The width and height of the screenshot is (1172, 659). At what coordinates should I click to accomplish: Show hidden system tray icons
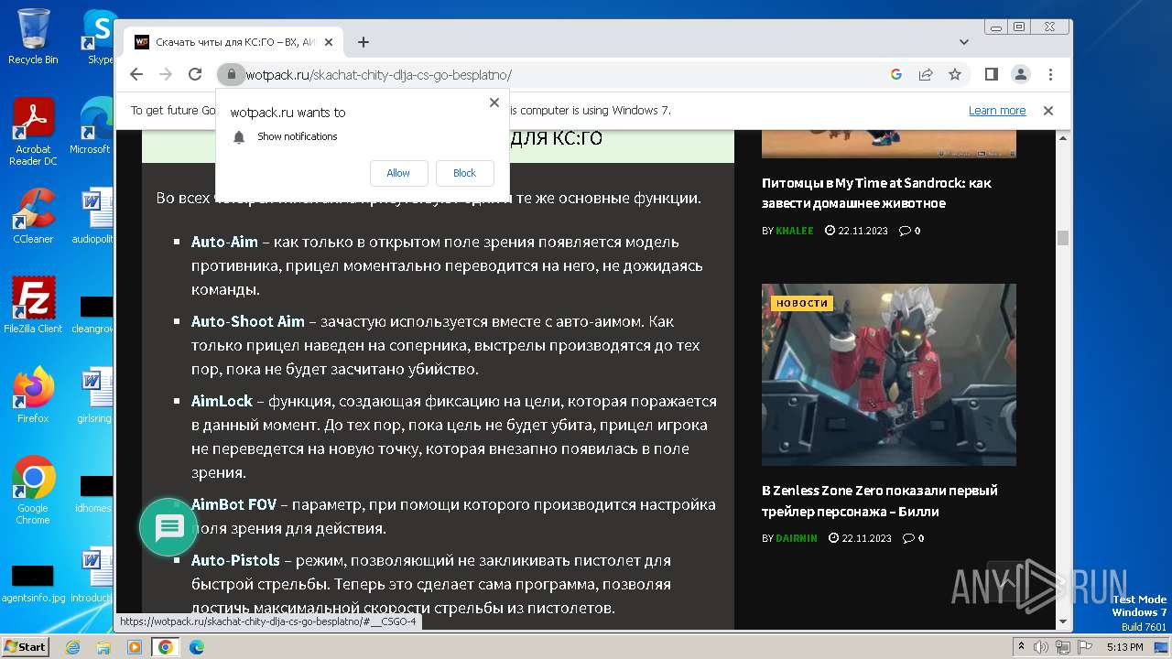tap(1021, 647)
